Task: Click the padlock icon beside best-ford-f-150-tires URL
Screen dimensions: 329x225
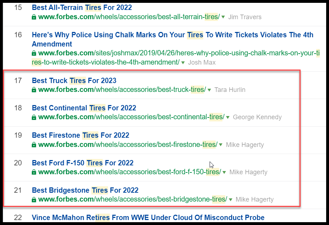Action: coord(34,172)
